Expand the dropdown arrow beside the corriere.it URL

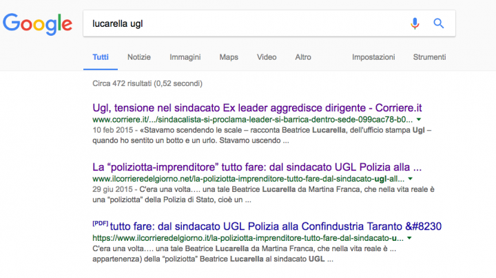[x=419, y=120]
